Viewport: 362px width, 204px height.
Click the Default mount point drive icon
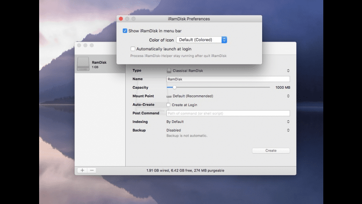click(169, 96)
